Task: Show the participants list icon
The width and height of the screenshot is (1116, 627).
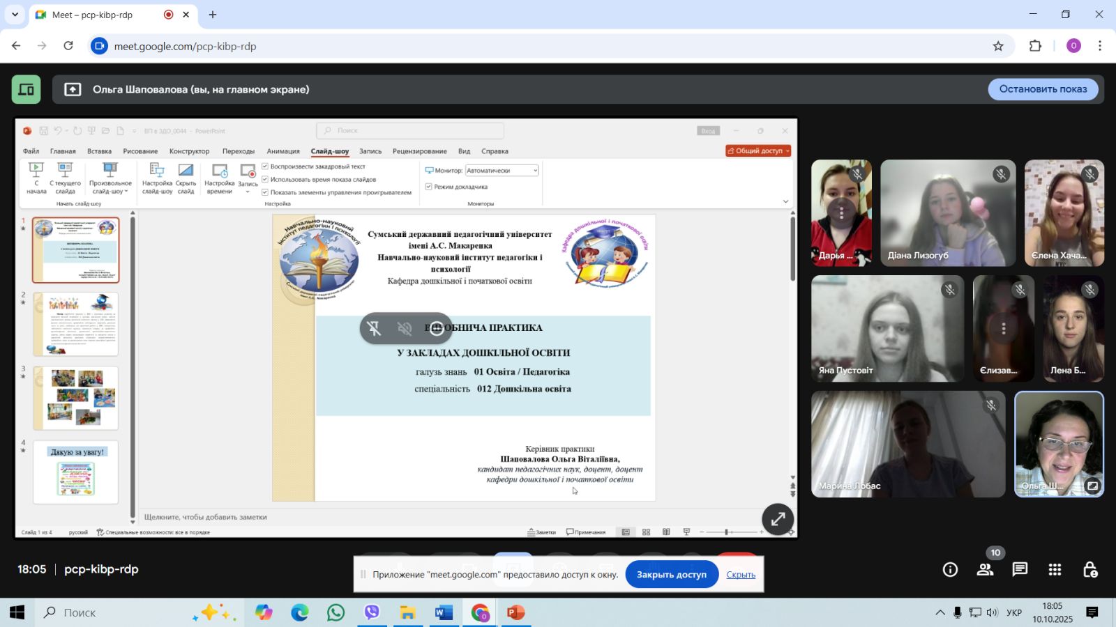Action: coord(985,570)
